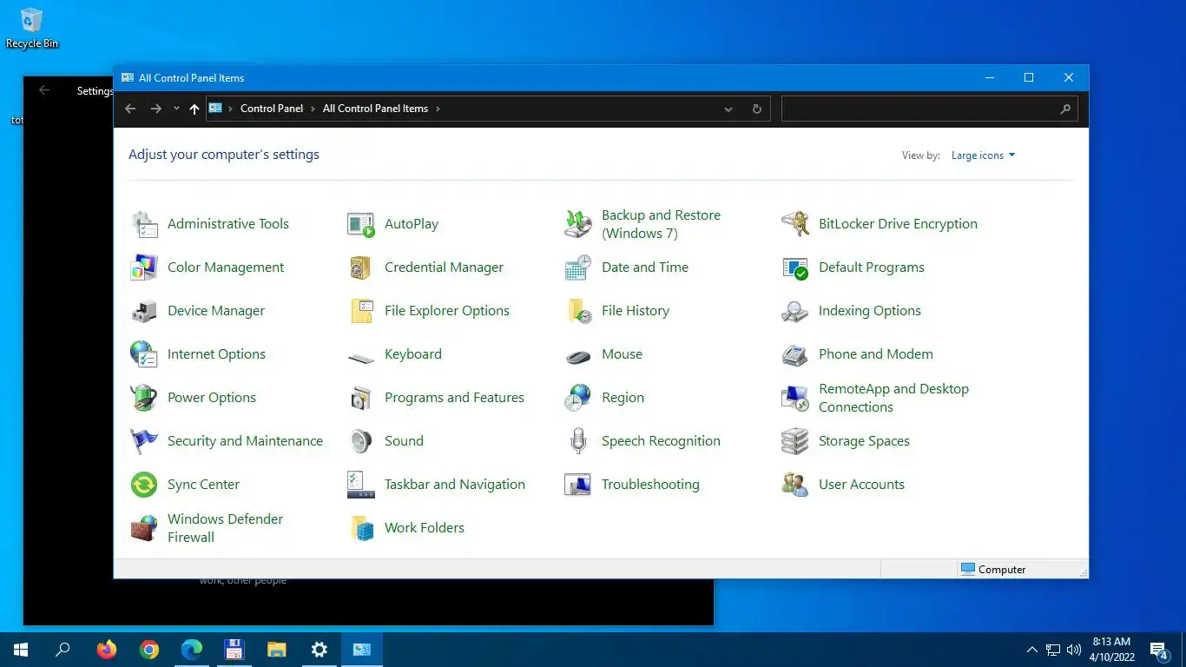The image size is (1186, 667).
Task: Click the Control Panel breadcrumb
Action: [x=272, y=109]
